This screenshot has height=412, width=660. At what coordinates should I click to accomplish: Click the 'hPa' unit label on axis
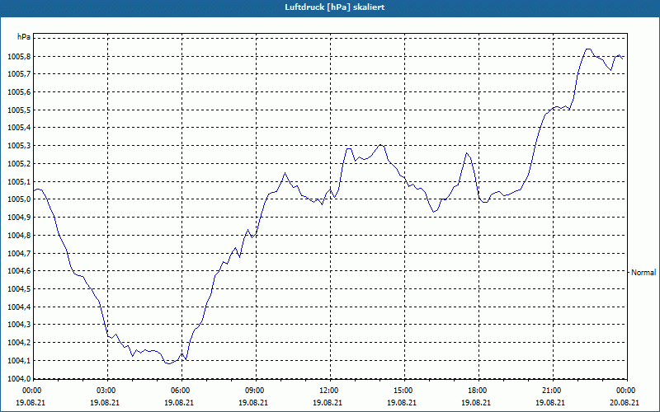pos(24,37)
